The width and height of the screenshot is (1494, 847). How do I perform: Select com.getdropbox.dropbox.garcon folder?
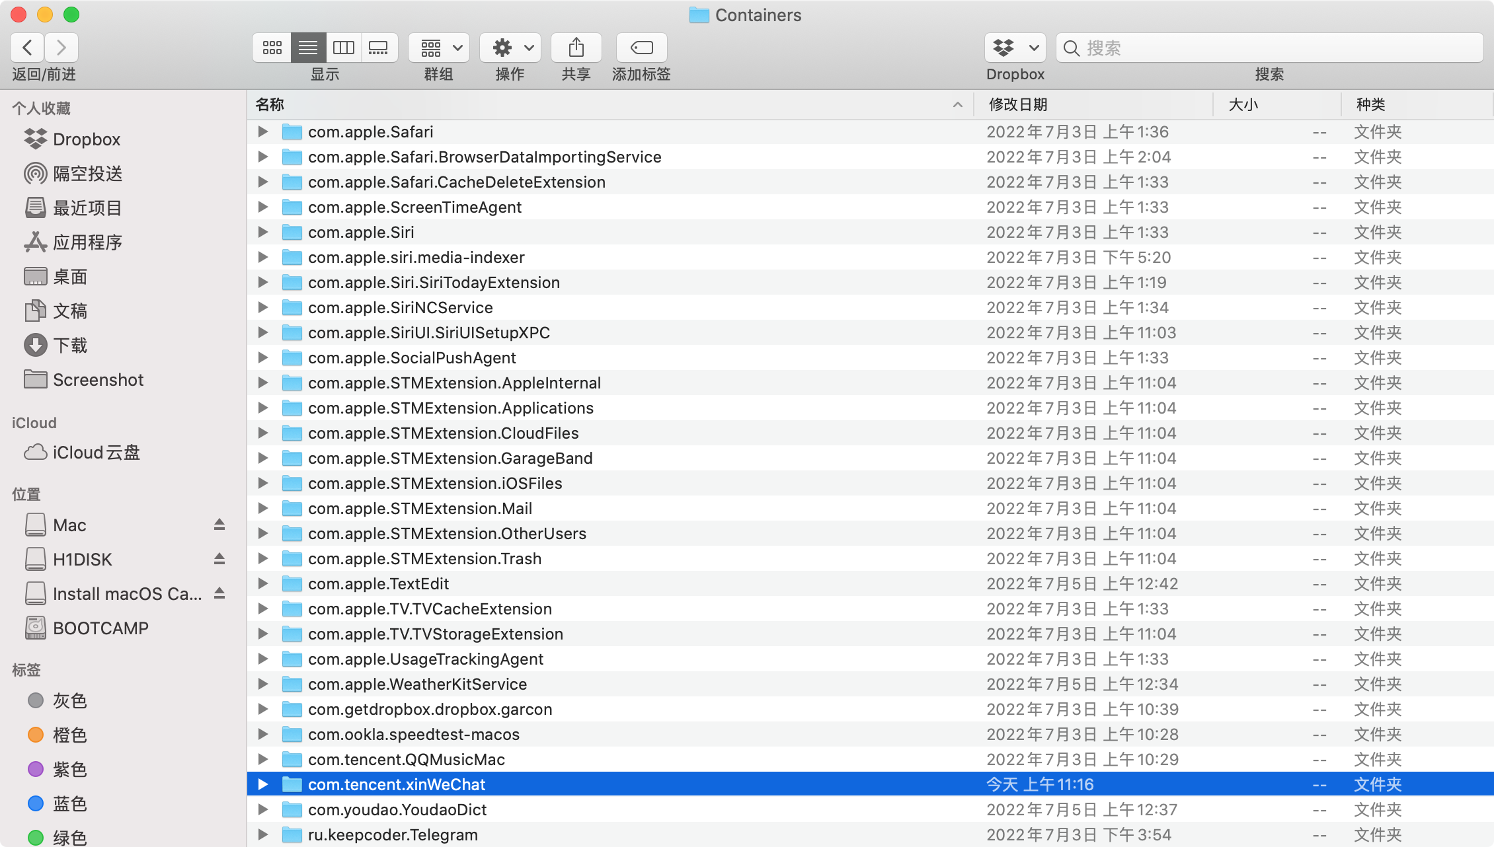[x=871, y=709]
